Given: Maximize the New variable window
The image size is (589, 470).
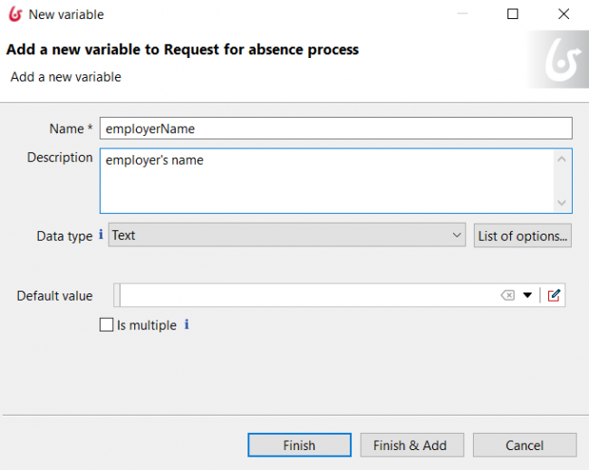Looking at the screenshot, I should point(513,14).
